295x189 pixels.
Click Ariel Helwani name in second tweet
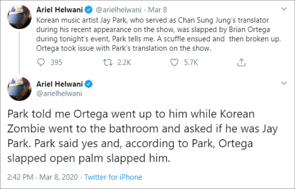tap(60, 84)
